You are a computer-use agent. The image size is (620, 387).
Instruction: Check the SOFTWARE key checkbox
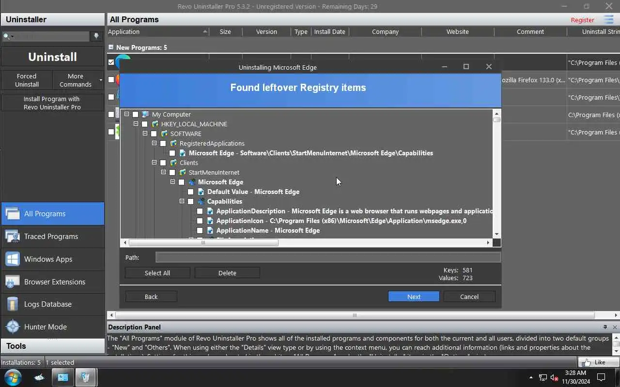[154, 134]
